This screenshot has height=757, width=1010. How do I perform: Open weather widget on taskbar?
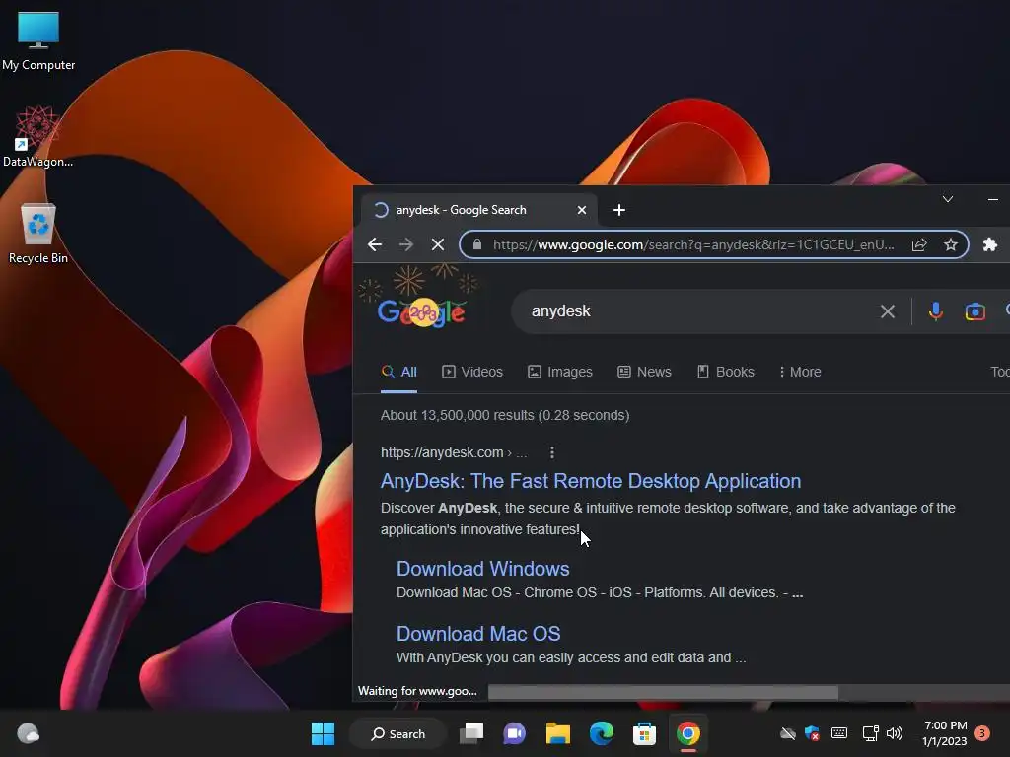coord(28,733)
